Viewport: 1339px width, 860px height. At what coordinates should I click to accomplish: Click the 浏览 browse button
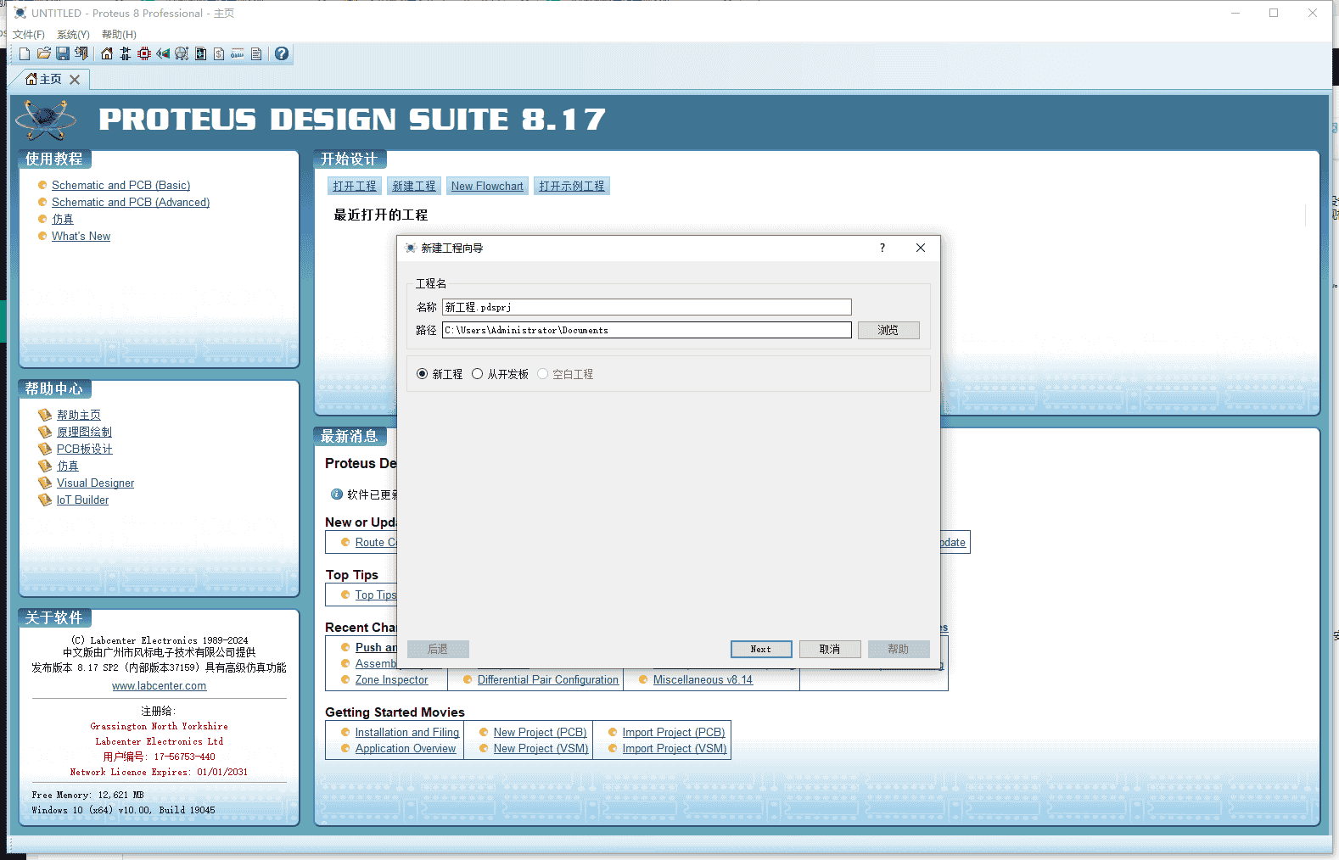pyautogui.click(x=888, y=330)
